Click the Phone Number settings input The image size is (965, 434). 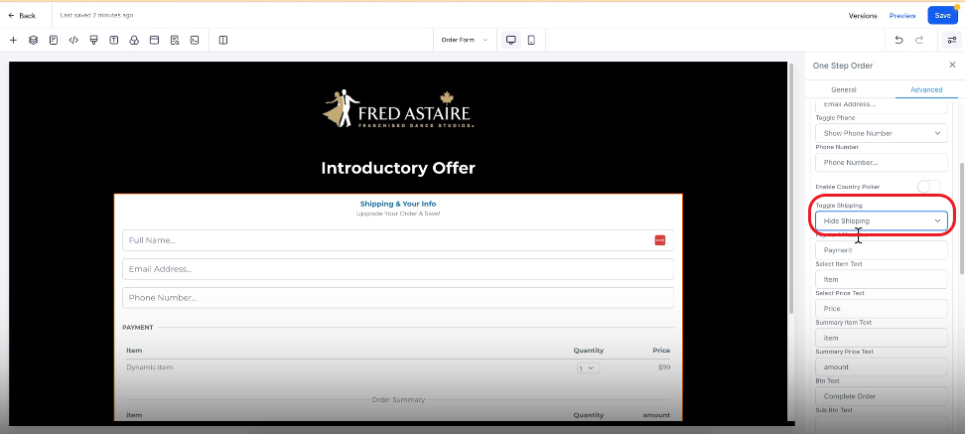(882, 163)
